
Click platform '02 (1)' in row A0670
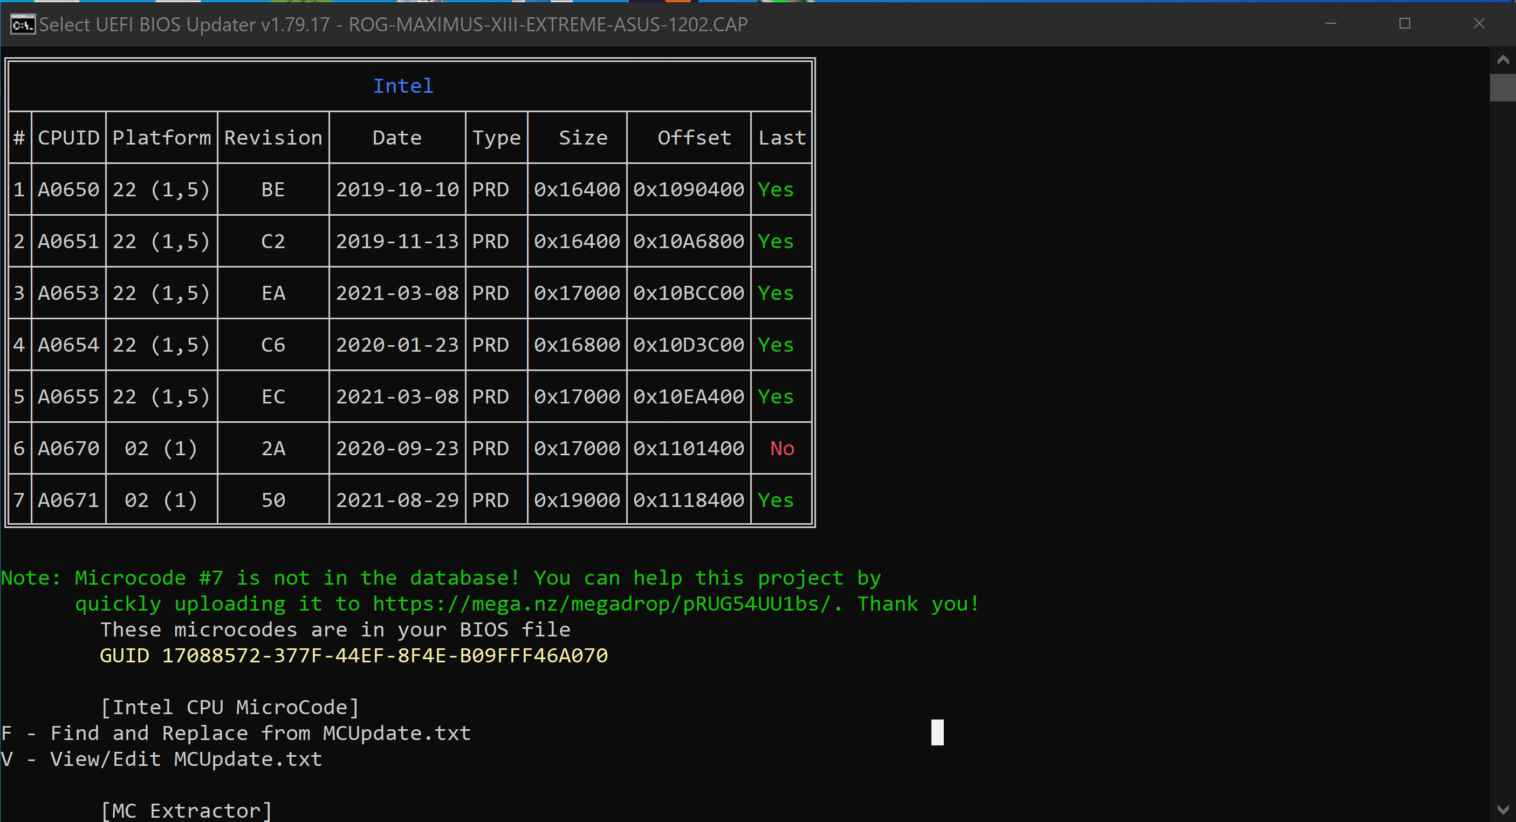click(161, 448)
